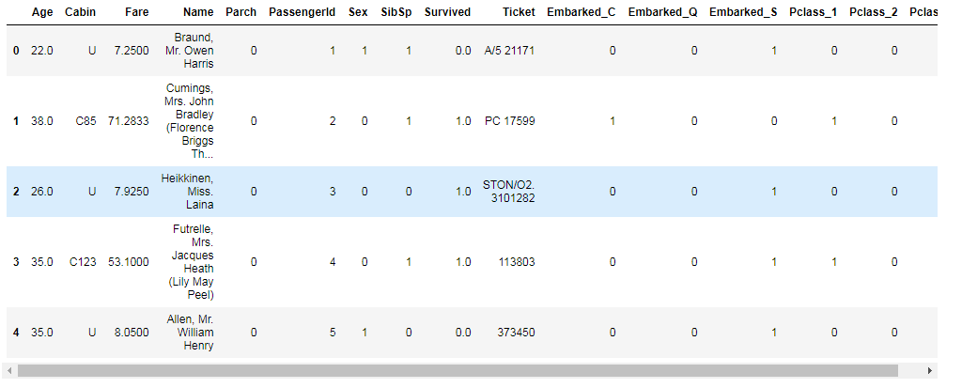The width and height of the screenshot is (962, 388).
Task: Select the Ticket column header
Action: (x=519, y=12)
